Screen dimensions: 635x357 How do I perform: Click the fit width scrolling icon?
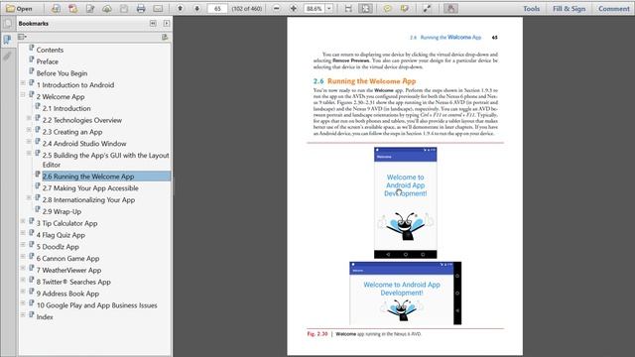point(348,9)
